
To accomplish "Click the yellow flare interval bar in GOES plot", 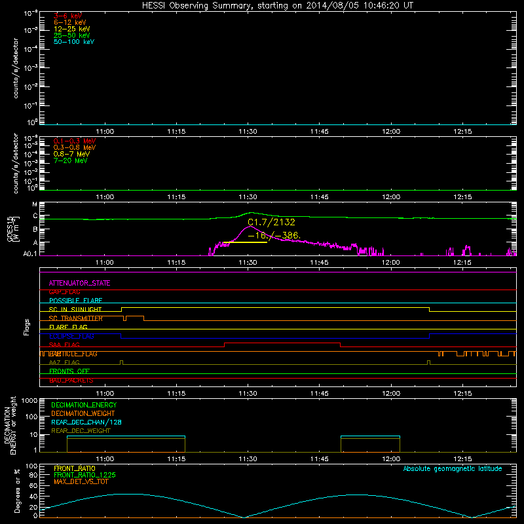I will 245,242.
